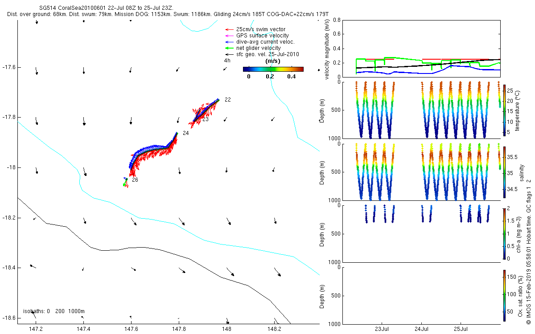Click the red swim vector legend arrow

230,29
